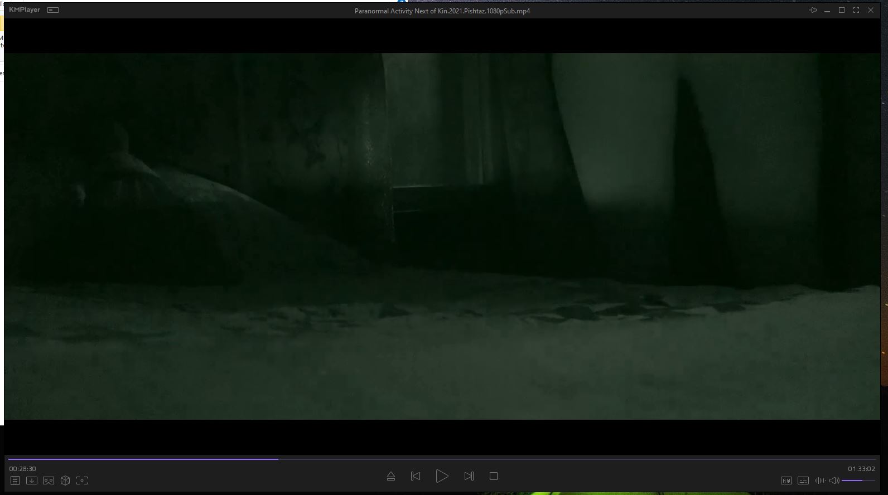
Task: Skip to the next track
Action: pos(469,476)
